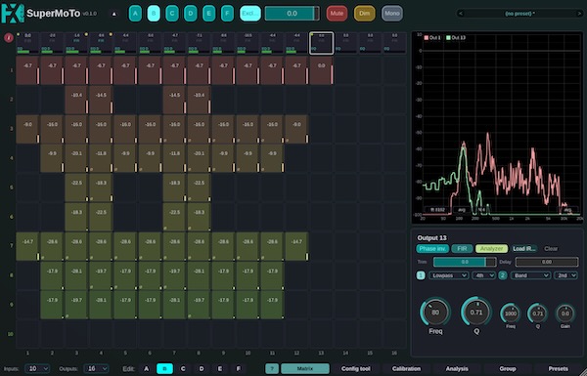Image resolution: width=587 pixels, height=376 pixels.
Task: Adjust the small Q knob showing 0.71
Action: tap(537, 313)
